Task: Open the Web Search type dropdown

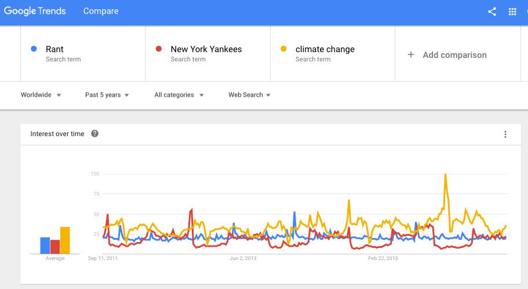Action: coord(249,95)
